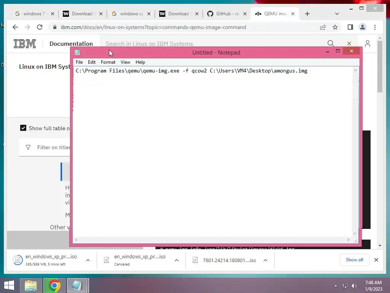Viewport: 390px width, 293px height.
Task: Click in the Filter on titles field
Action: pos(45,148)
